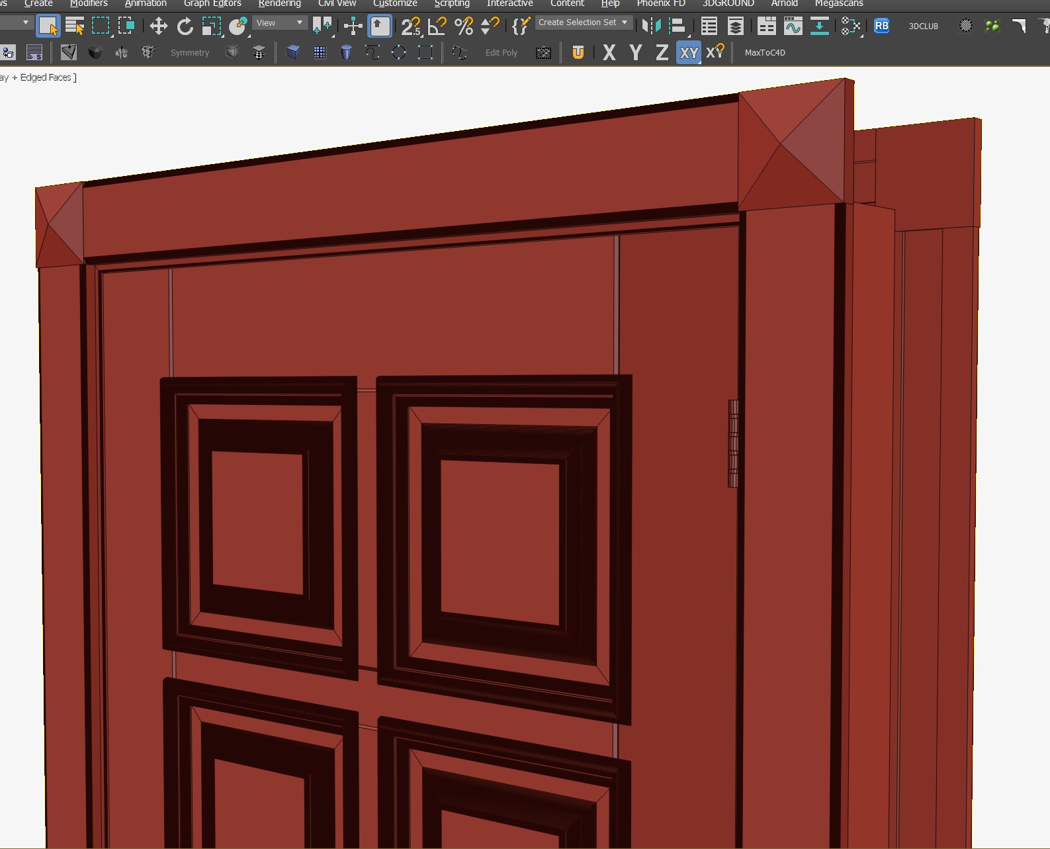Activate the Select and Move tool

[x=158, y=26]
